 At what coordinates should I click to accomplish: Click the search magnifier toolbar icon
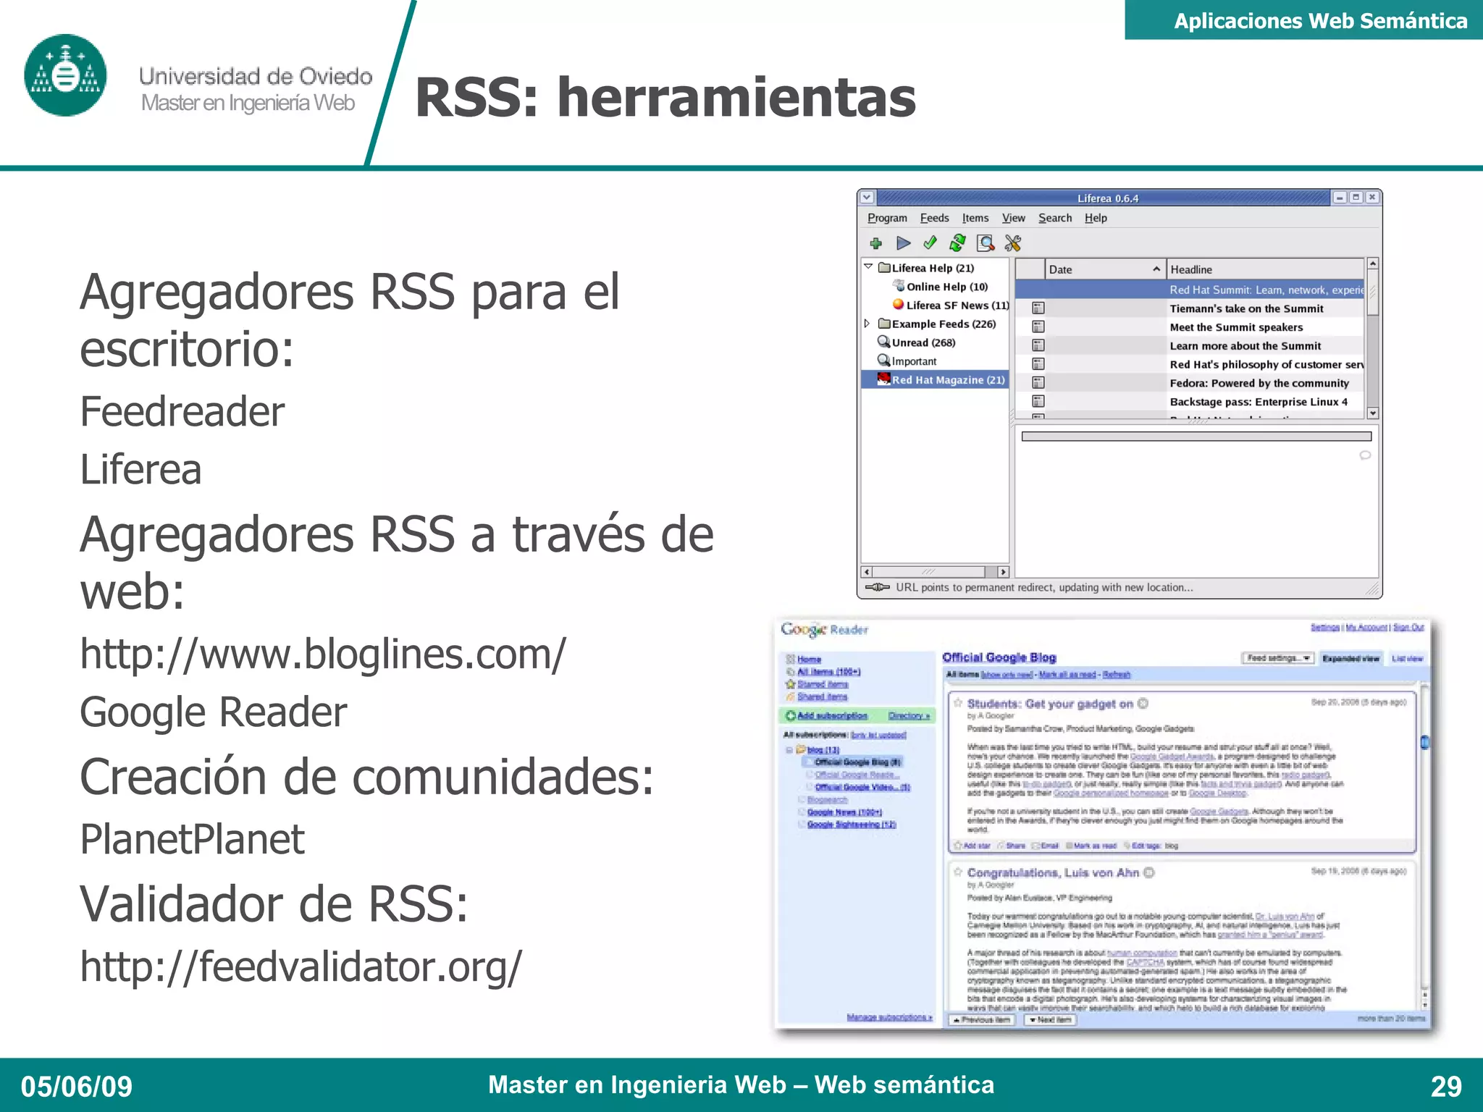pyautogui.click(x=985, y=243)
